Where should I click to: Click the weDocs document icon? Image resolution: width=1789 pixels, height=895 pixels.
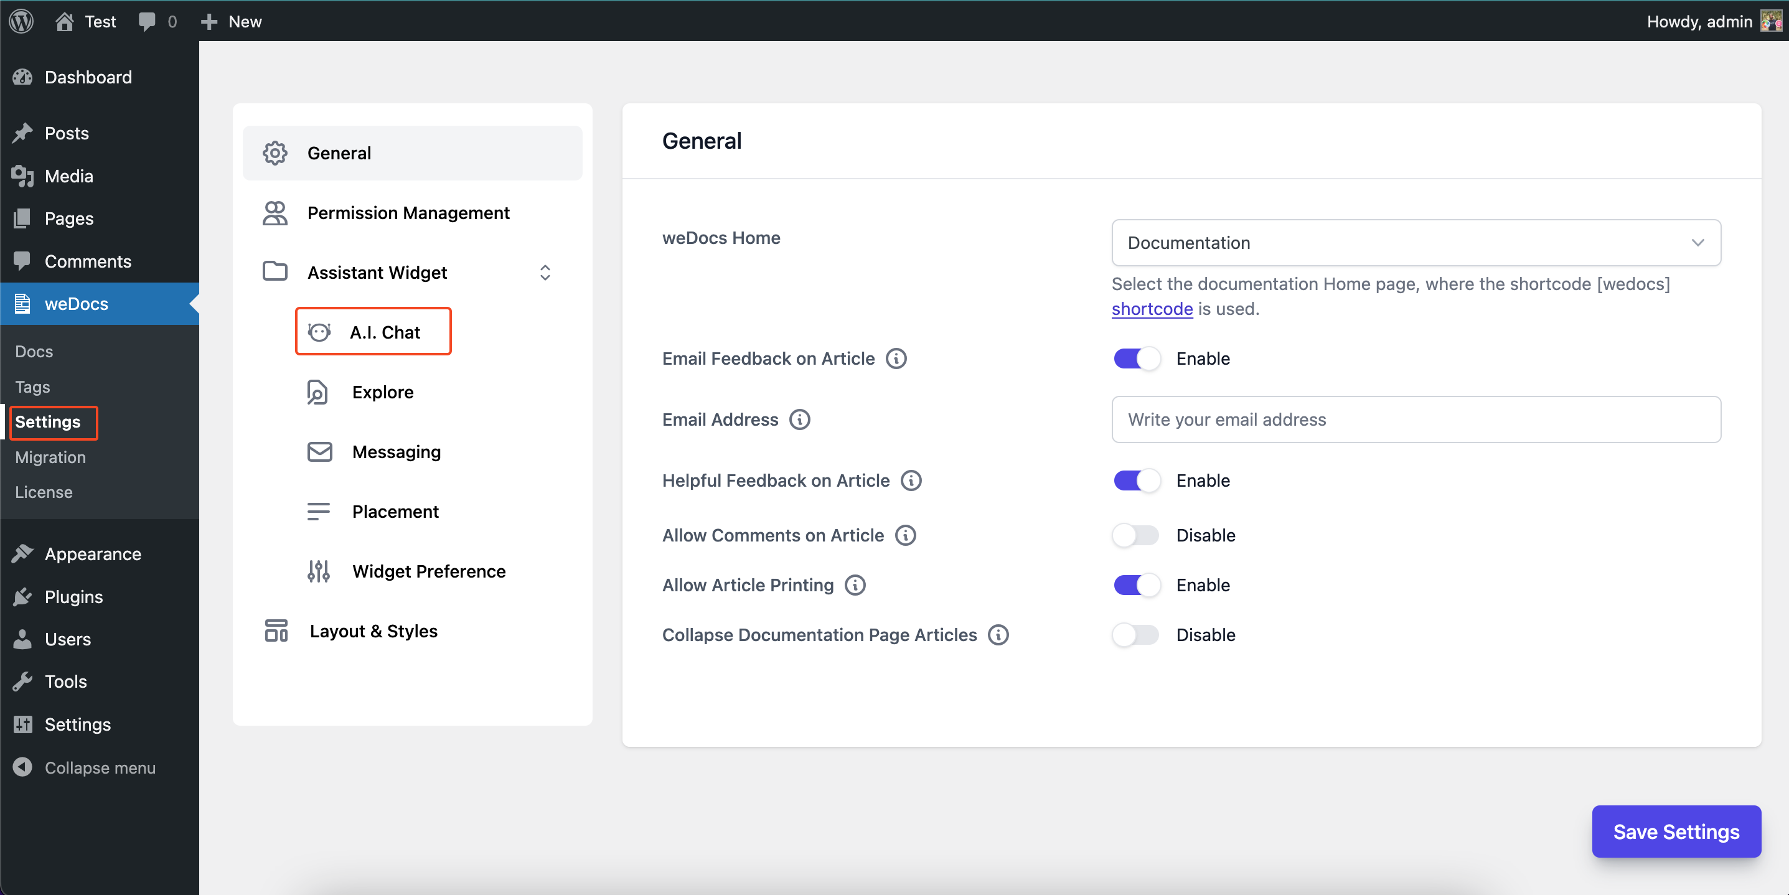point(23,304)
